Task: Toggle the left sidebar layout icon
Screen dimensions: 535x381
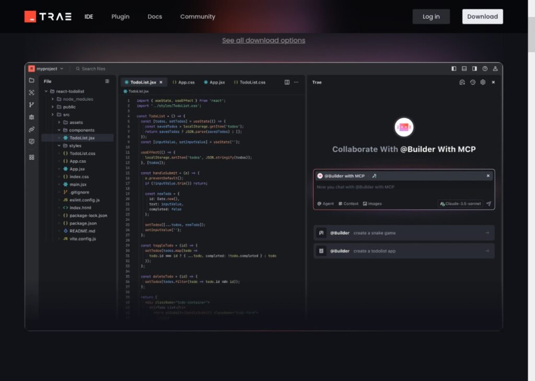Action: pos(453,68)
